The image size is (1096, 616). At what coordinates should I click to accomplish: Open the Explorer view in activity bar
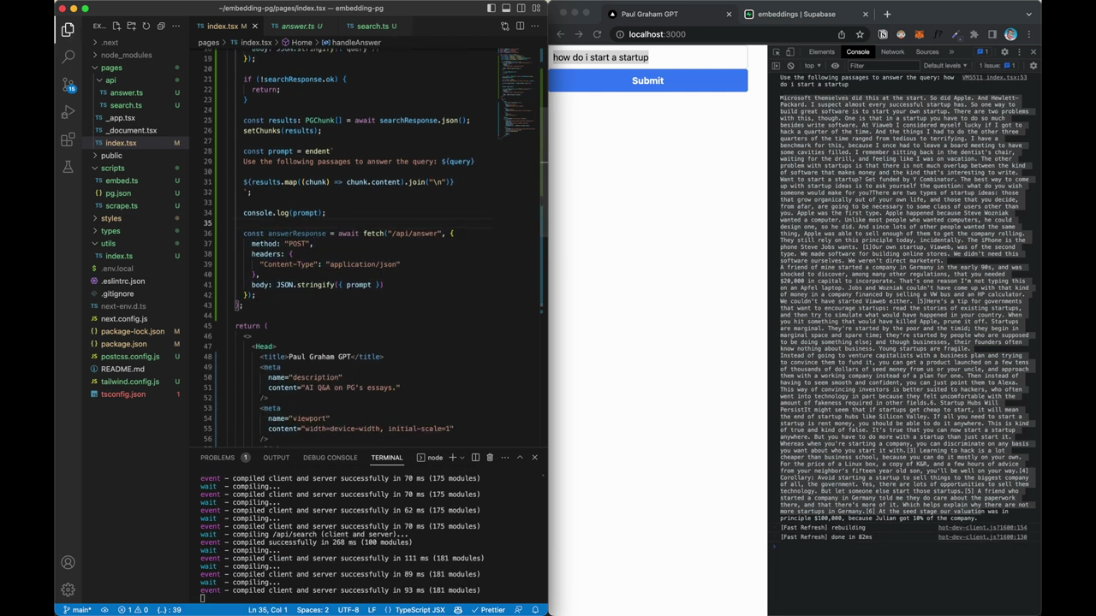[68, 30]
